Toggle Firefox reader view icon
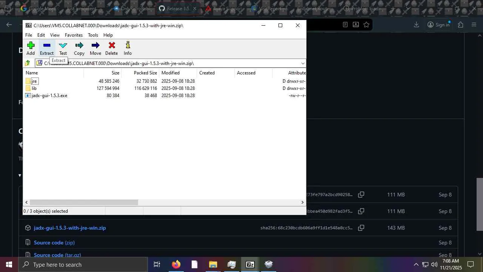The width and height of the screenshot is (483, 272). [345, 25]
